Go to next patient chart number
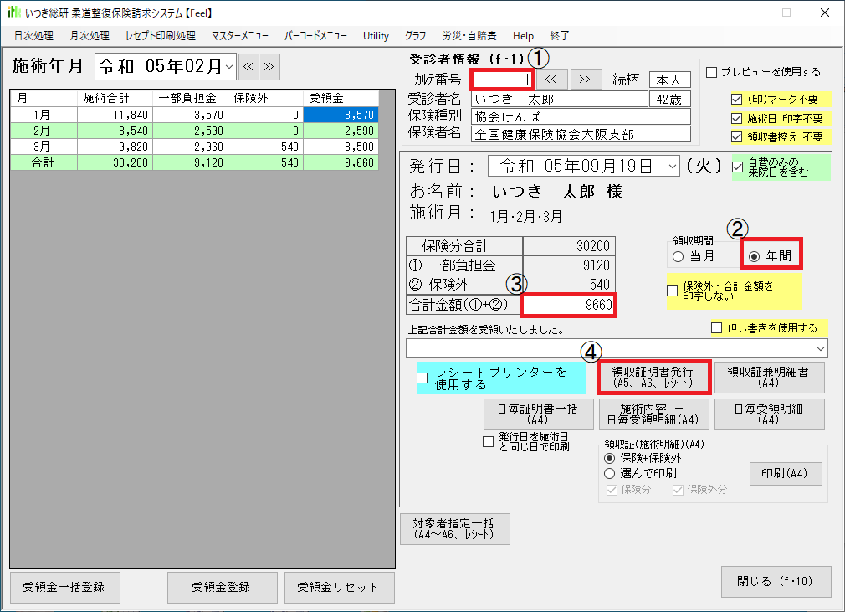Image resolution: width=845 pixels, height=612 pixels. pos(586,80)
